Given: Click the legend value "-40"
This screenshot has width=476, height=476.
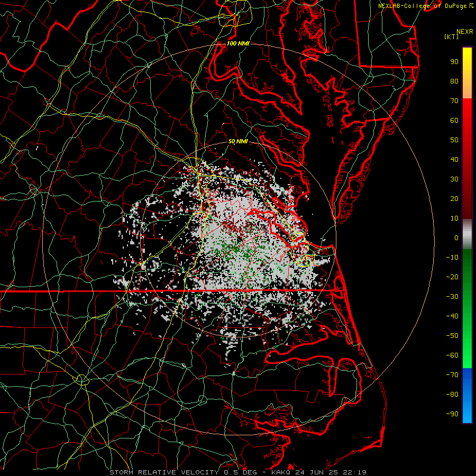Looking at the screenshot, I should 452,316.
